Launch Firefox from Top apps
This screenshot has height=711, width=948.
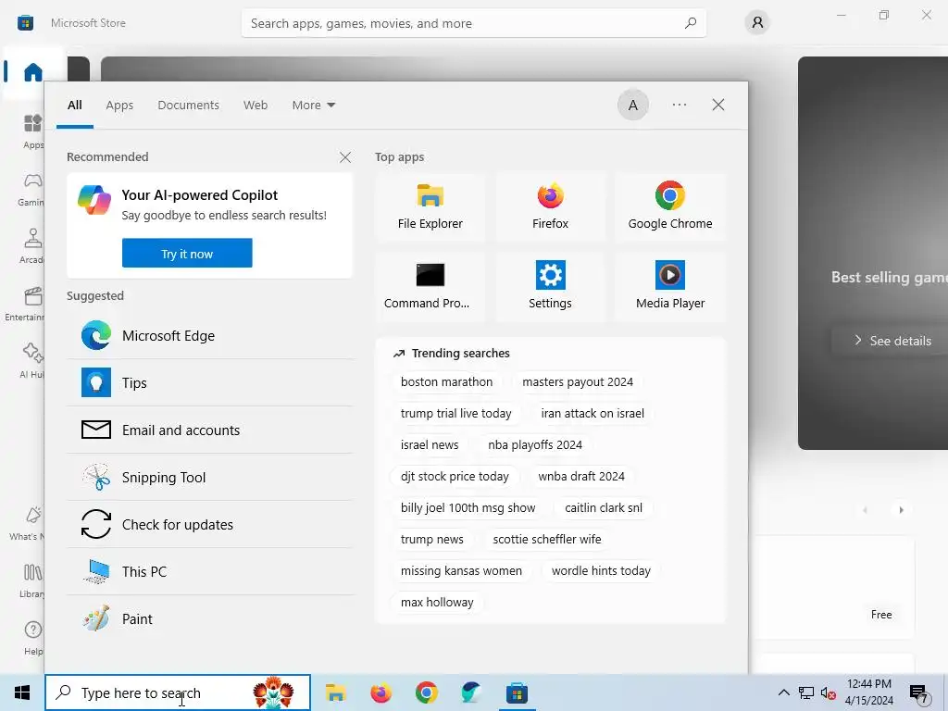pos(550,206)
